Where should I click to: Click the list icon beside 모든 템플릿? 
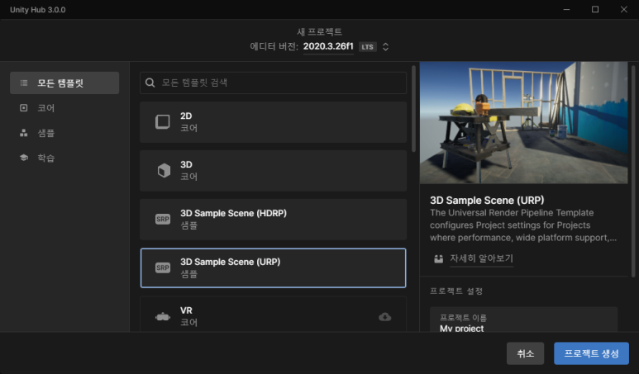click(24, 83)
